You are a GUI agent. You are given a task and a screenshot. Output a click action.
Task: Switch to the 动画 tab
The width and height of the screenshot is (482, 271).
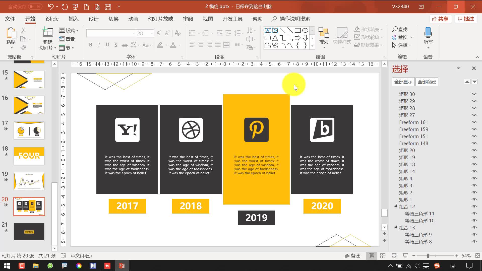133,19
